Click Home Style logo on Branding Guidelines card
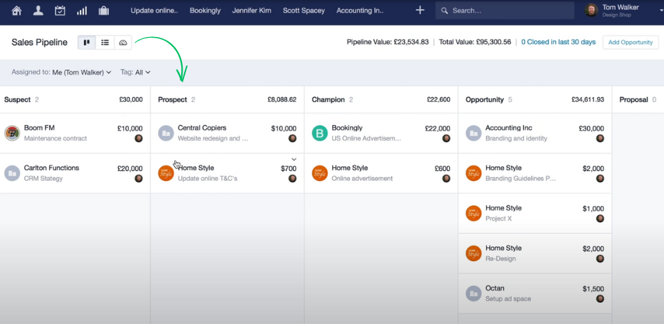664x324 pixels. click(x=474, y=173)
